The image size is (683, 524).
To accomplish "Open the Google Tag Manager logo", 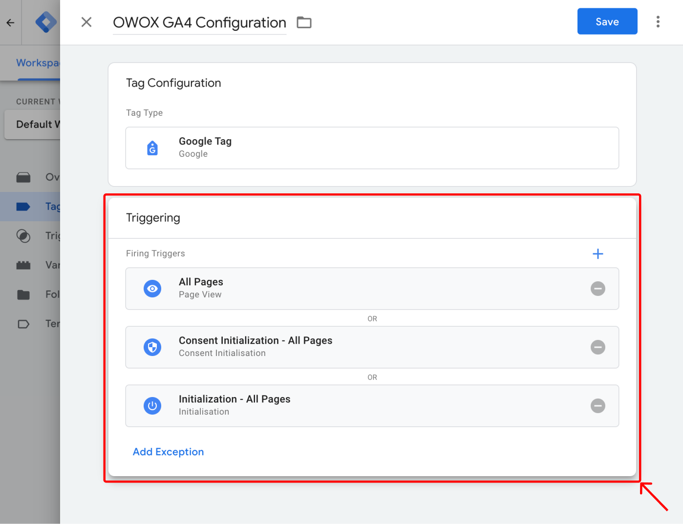I will point(46,22).
